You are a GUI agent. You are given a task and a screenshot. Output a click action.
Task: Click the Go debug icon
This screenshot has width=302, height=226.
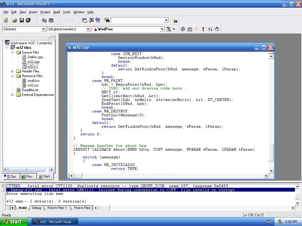[x=210, y=29]
